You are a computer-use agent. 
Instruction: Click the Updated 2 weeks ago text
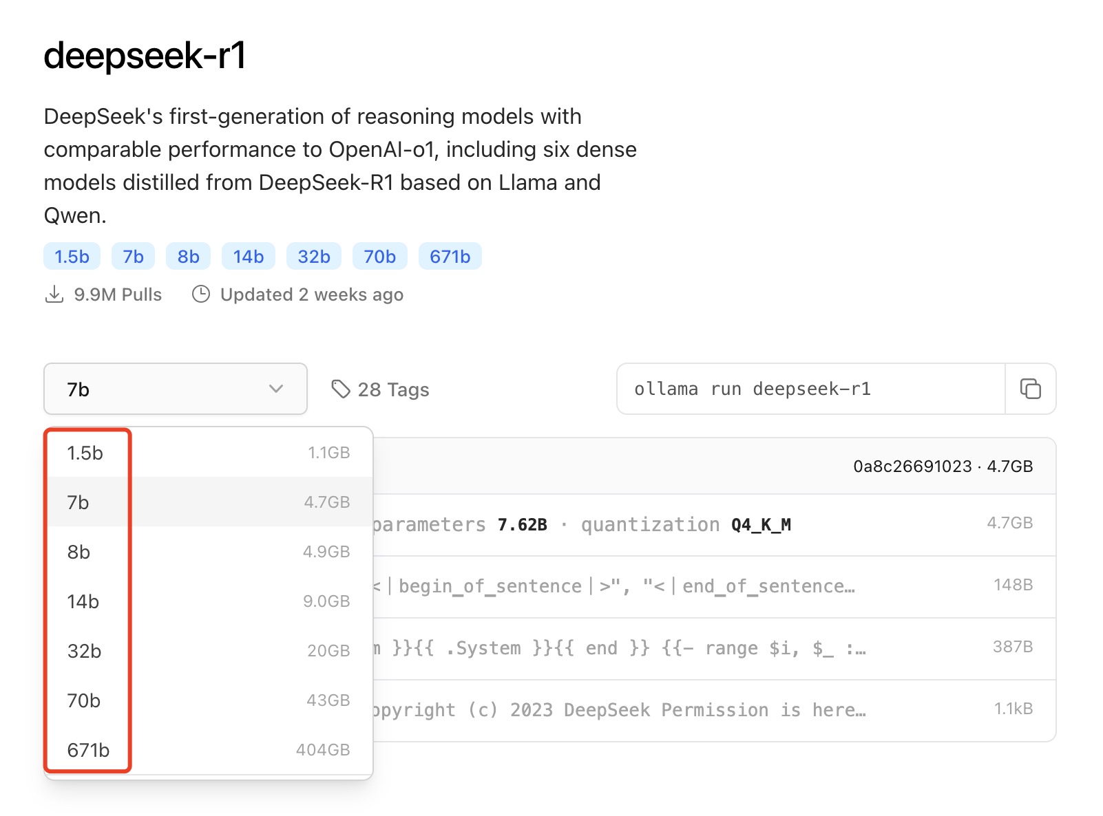click(x=312, y=294)
